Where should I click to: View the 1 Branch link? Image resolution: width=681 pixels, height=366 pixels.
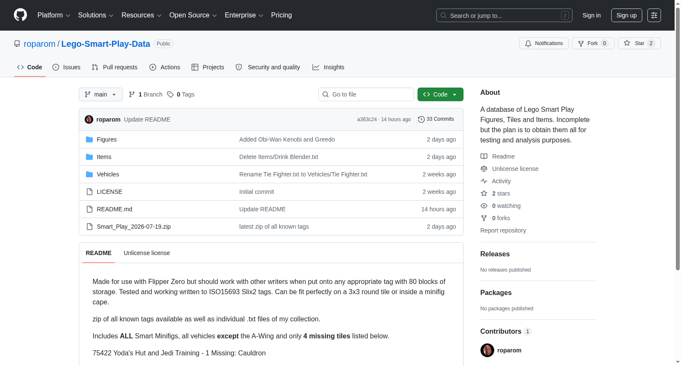tap(146, 94)
